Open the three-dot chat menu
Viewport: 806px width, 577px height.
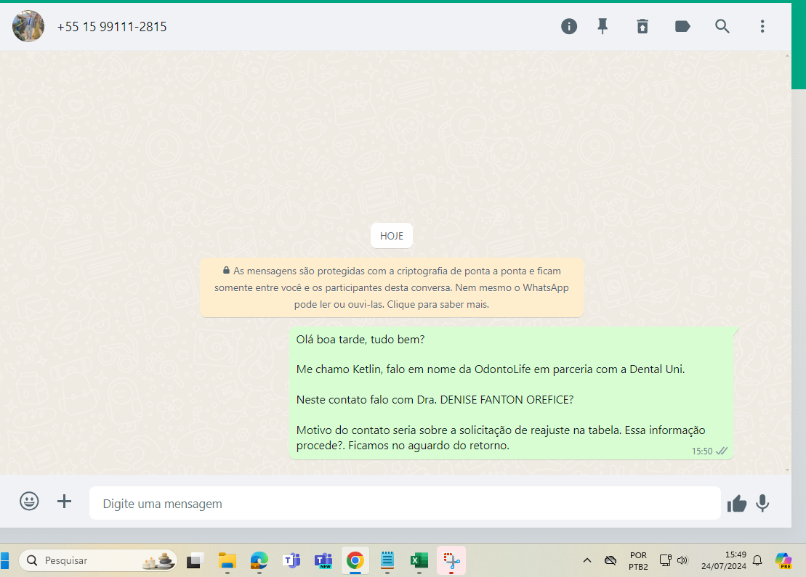pyautogui.click(x=762, y=26)
